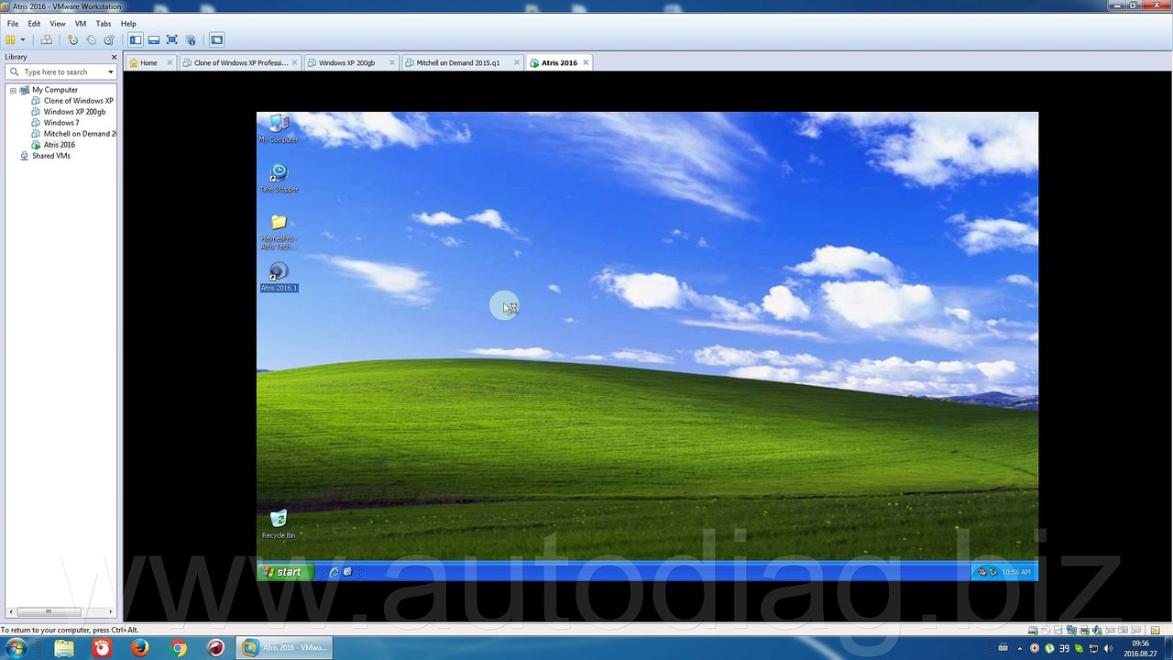
Task: Close the Home tab
Action: coord(170,63)
